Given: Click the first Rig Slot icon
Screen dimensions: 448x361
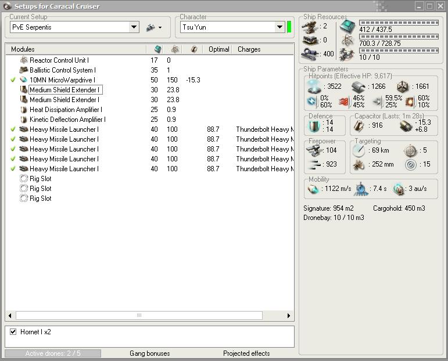Looking at the screenshot, I should pyautogui.click(x=23, y=179).
